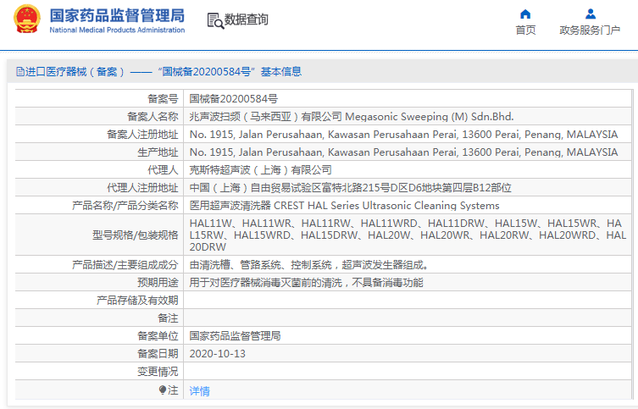Click the 政务服务门户 user icon

pos(591,14)
